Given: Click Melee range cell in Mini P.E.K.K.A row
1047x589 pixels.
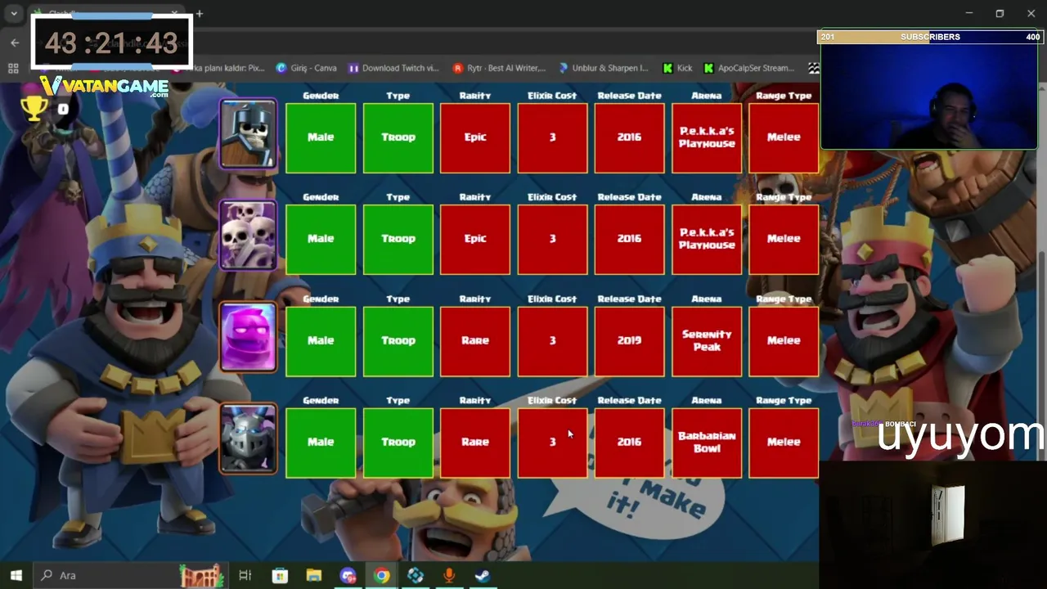Looking at the screenshot, I should [784, 442].
